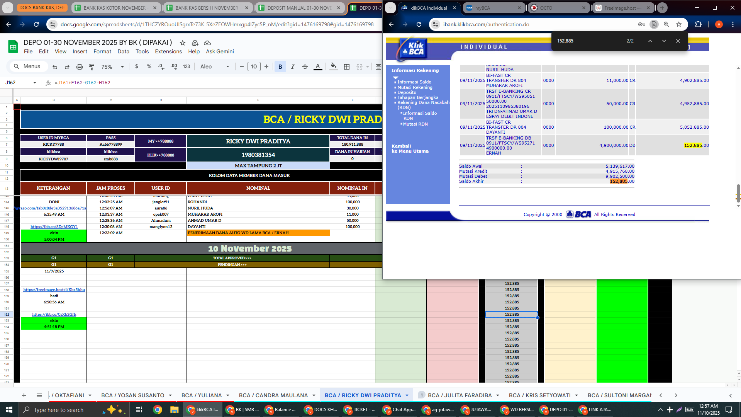Open the password key icon in address bar
Image resolution: width=741 pixels, height=417 pixels.
pos(642,24)
